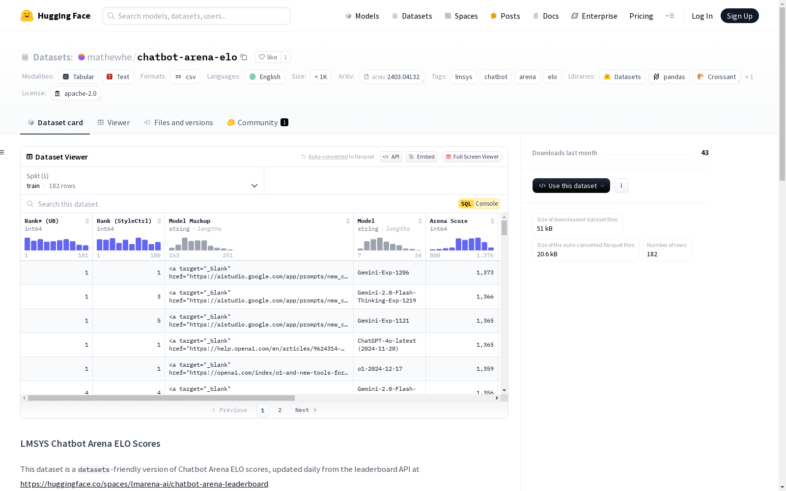The width and height of the screenshot is (786, 491).
Task: Open the arxiv:2403.04132 paper tag
Action: (392, 77)
